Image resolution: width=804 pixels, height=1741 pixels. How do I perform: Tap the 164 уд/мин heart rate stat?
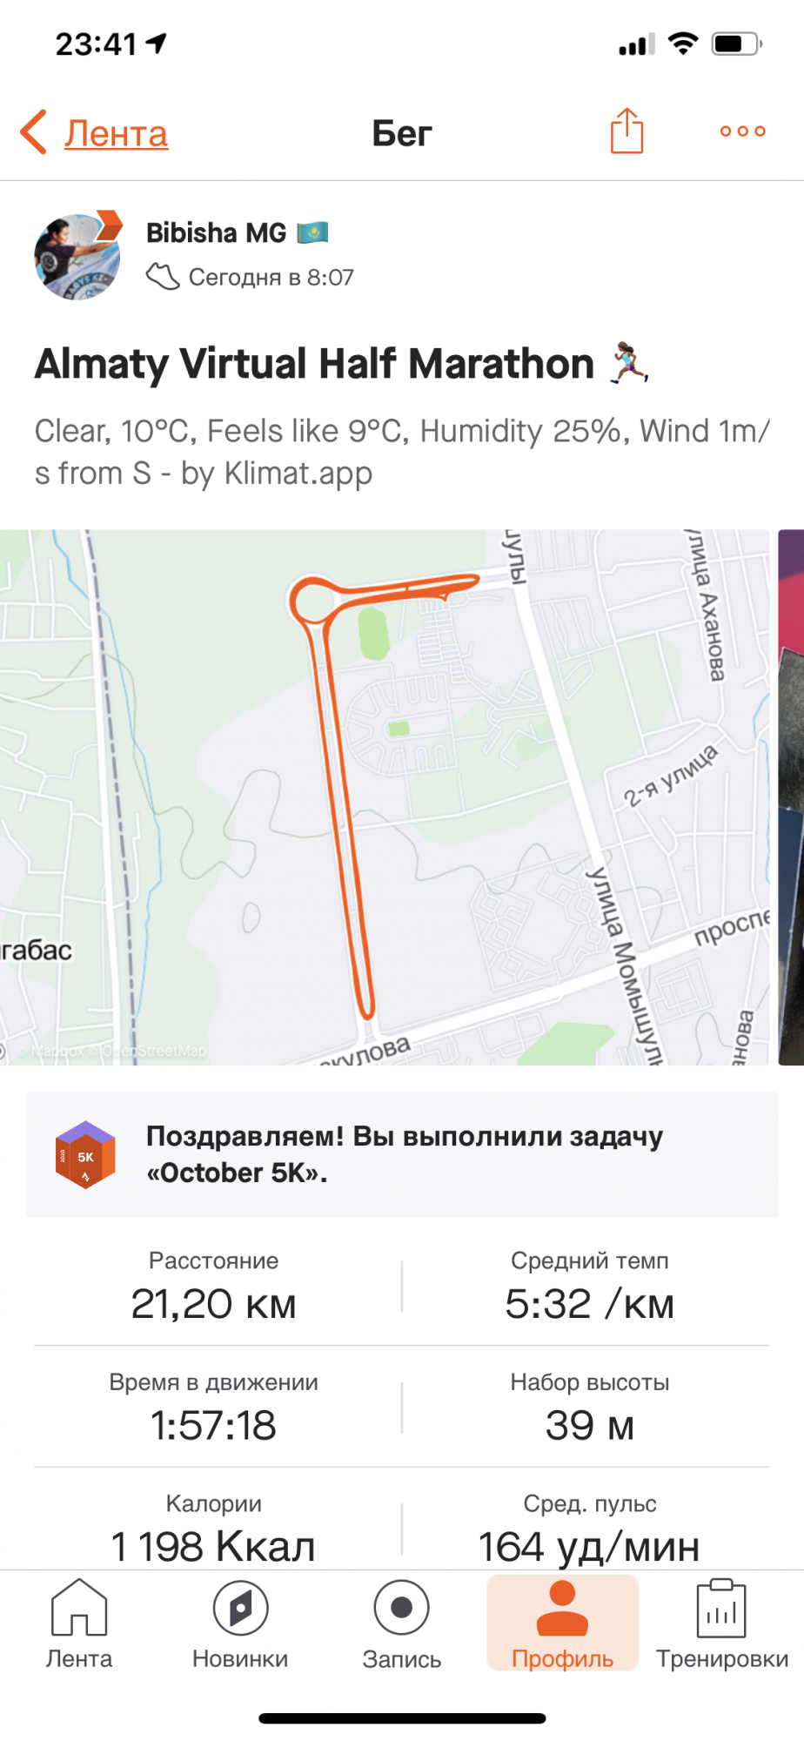590,1546
